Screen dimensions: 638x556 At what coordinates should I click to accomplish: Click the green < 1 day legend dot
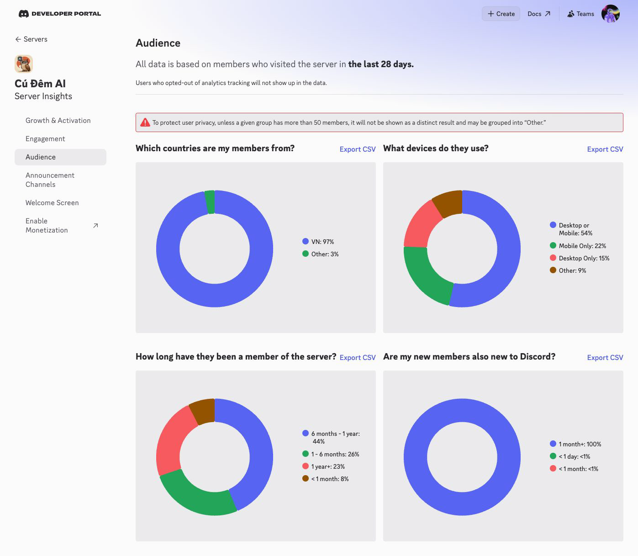coord(553,456)
